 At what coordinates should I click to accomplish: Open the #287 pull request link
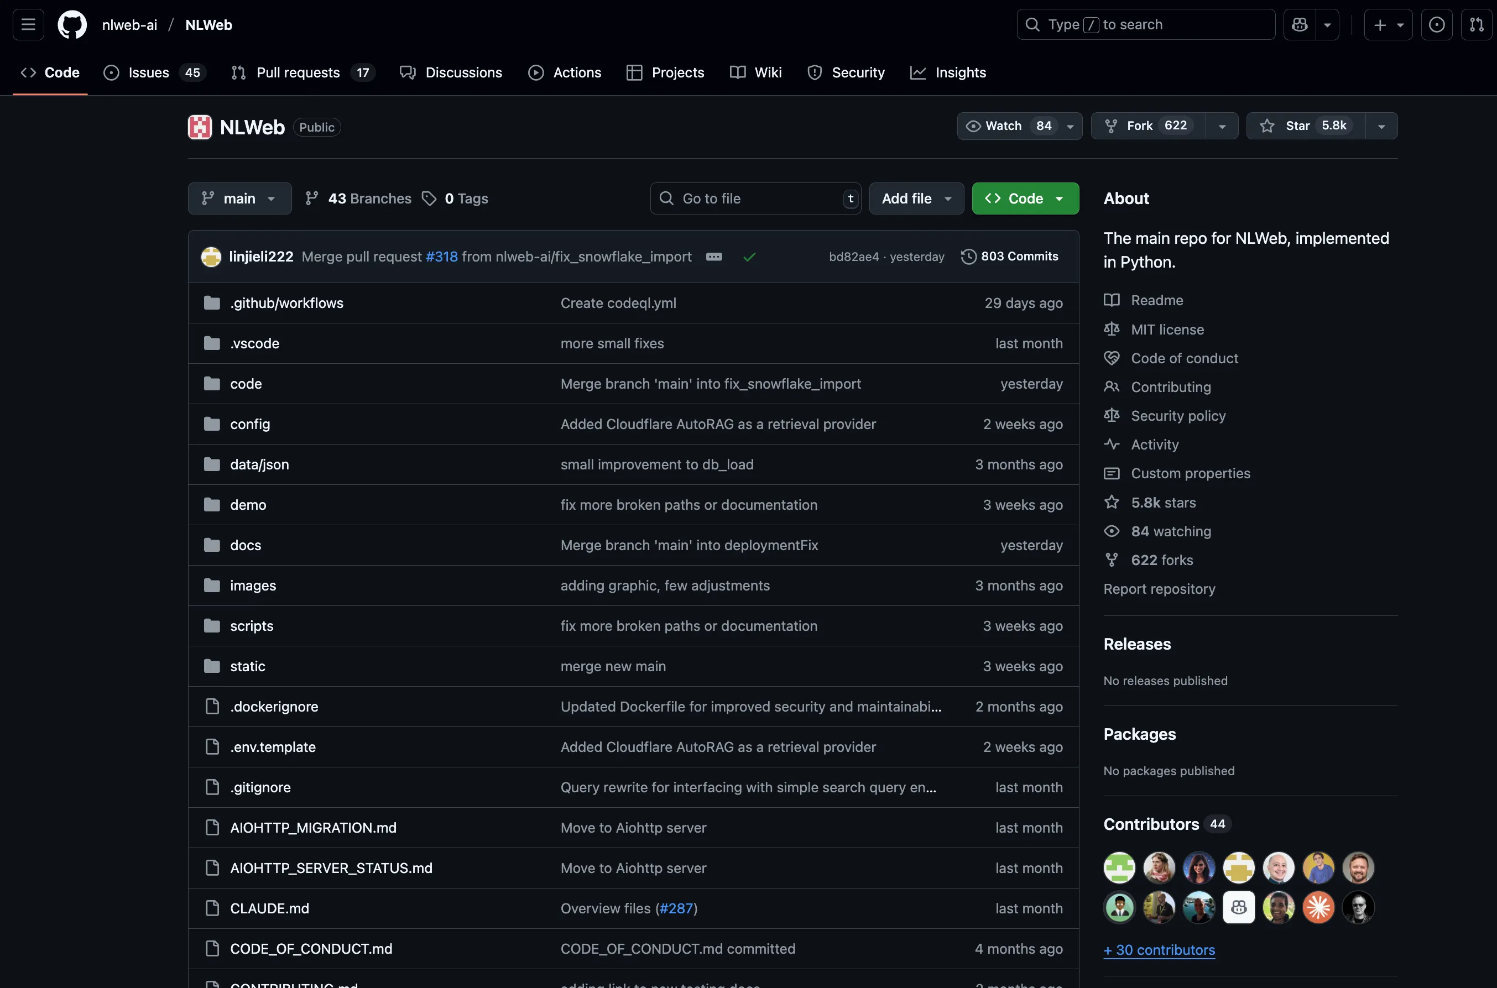[676, 908]
